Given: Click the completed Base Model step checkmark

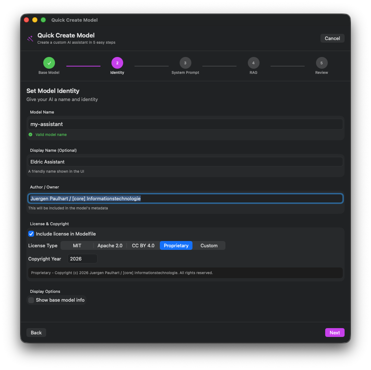Looking at the screenshot, I should 49,63.
